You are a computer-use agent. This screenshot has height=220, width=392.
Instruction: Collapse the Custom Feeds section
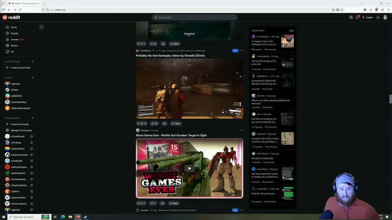pos(32,61)
